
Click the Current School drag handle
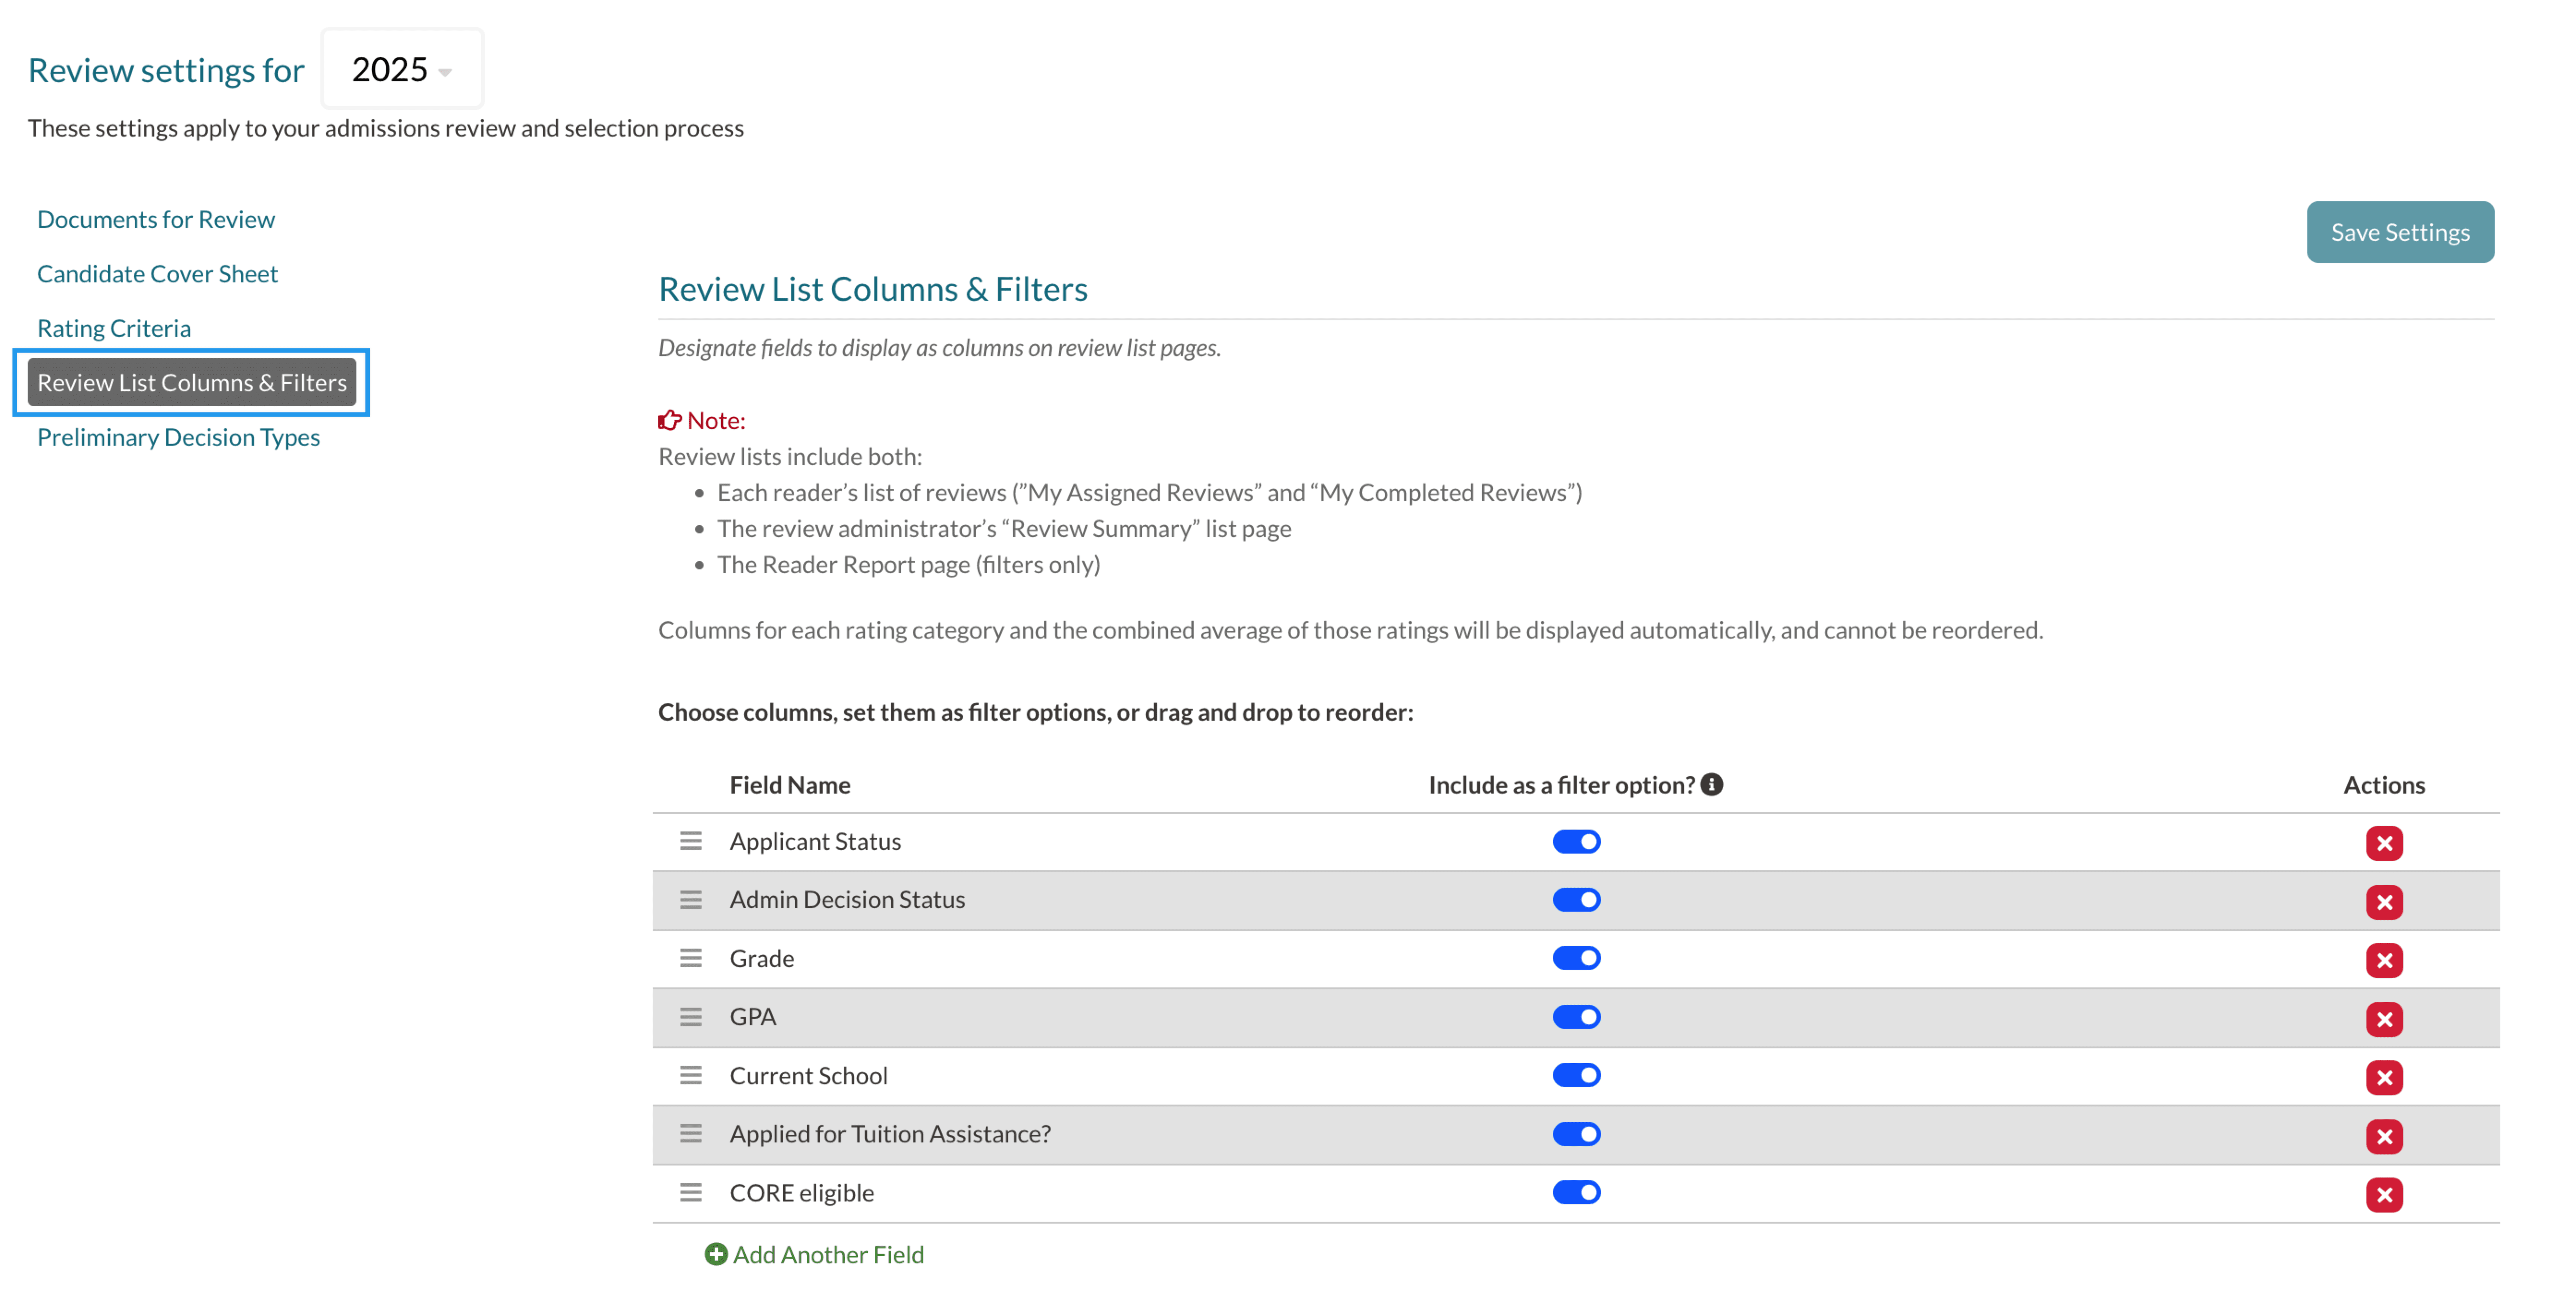click(690, 1075)
